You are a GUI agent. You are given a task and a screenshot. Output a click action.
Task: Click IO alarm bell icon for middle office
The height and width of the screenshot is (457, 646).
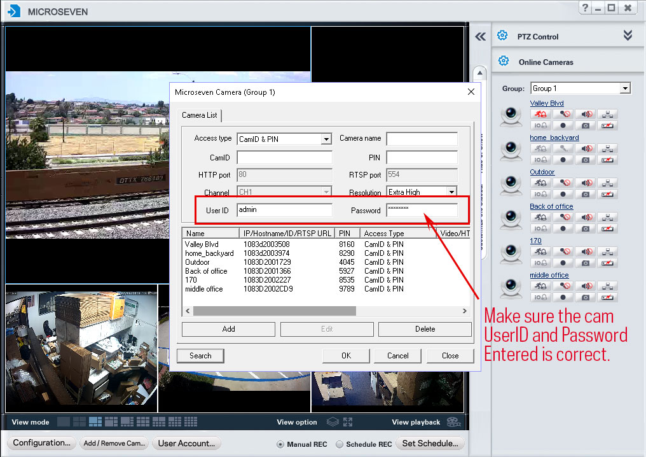click(540, 297)
